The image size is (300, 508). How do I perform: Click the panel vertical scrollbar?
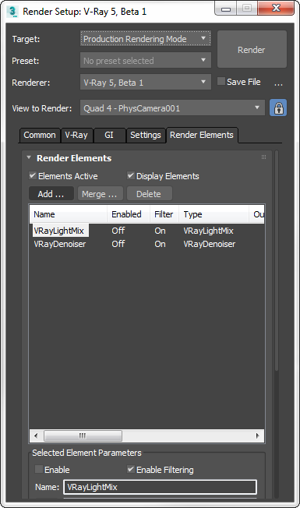[277, 260]
